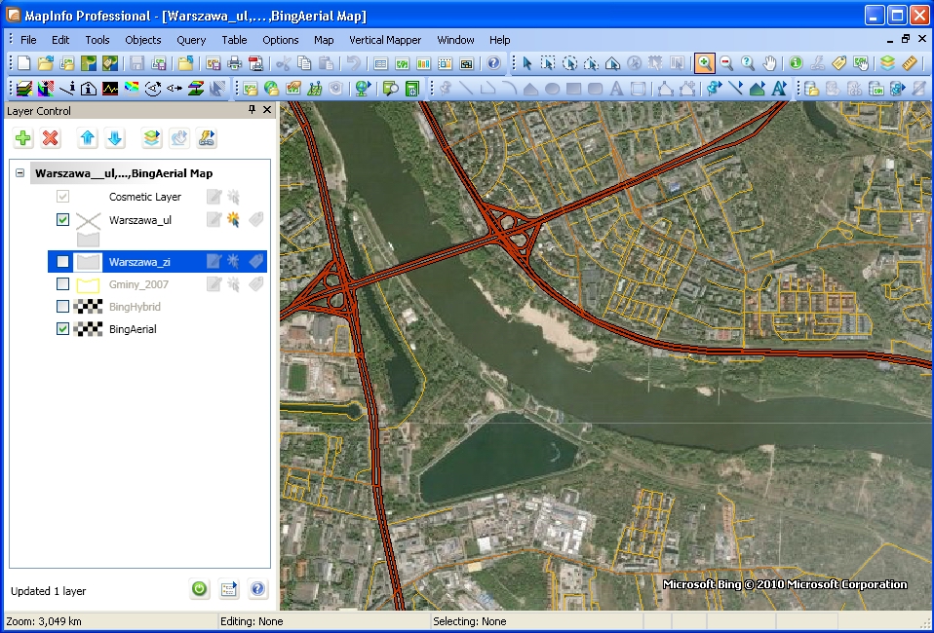Open the Vertical Mapper menu
Viewport: 934px width, 633px height.
(x=383, y=40)
